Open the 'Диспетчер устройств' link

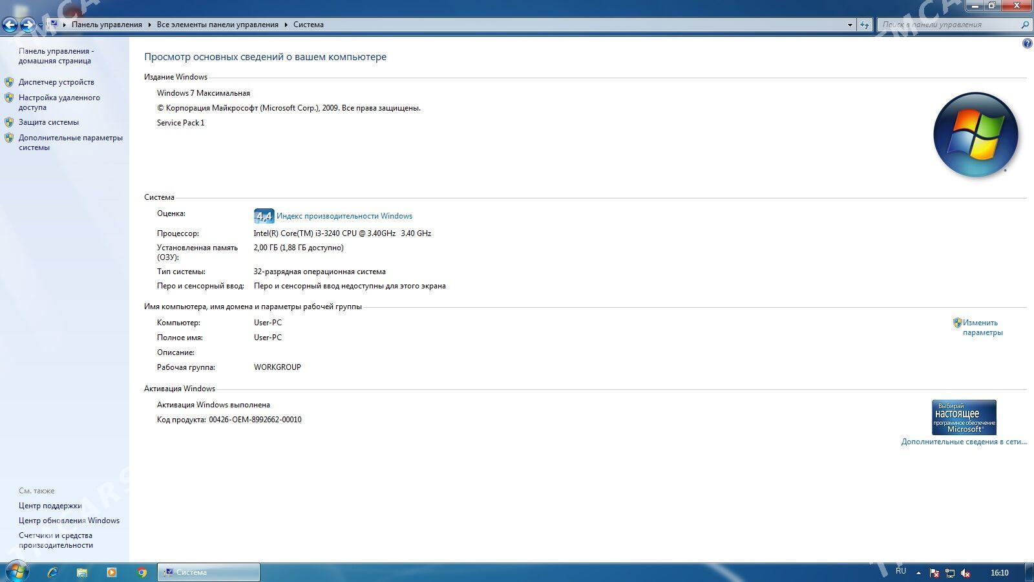[56, 82]
